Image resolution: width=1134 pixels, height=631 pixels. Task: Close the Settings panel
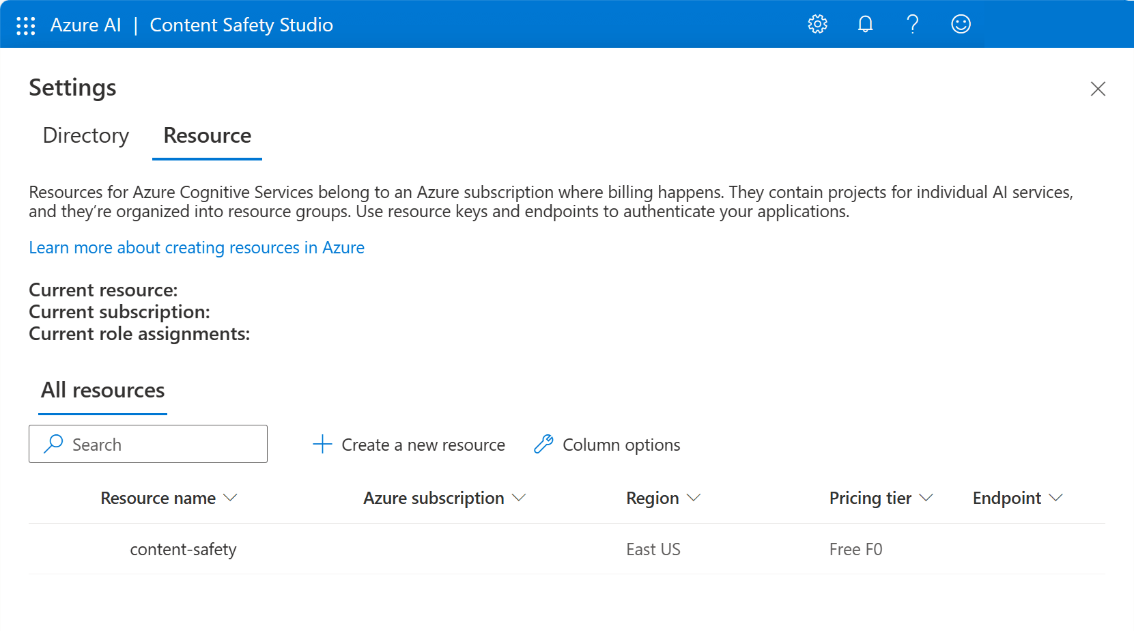(1097, 89)
